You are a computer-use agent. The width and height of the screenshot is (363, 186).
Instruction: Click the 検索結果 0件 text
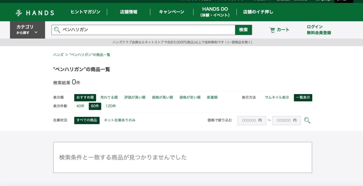pyautogui.click(x=67, y=82)
